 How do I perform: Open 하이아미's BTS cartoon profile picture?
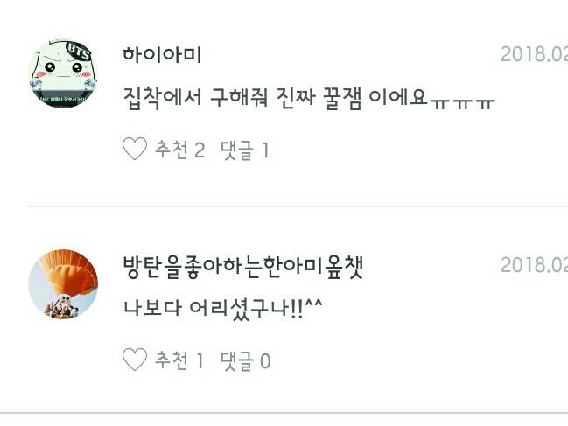coord(63,73)
